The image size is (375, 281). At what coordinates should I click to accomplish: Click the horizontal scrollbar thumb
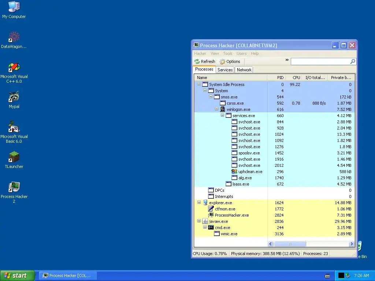(x=290, y=244)
